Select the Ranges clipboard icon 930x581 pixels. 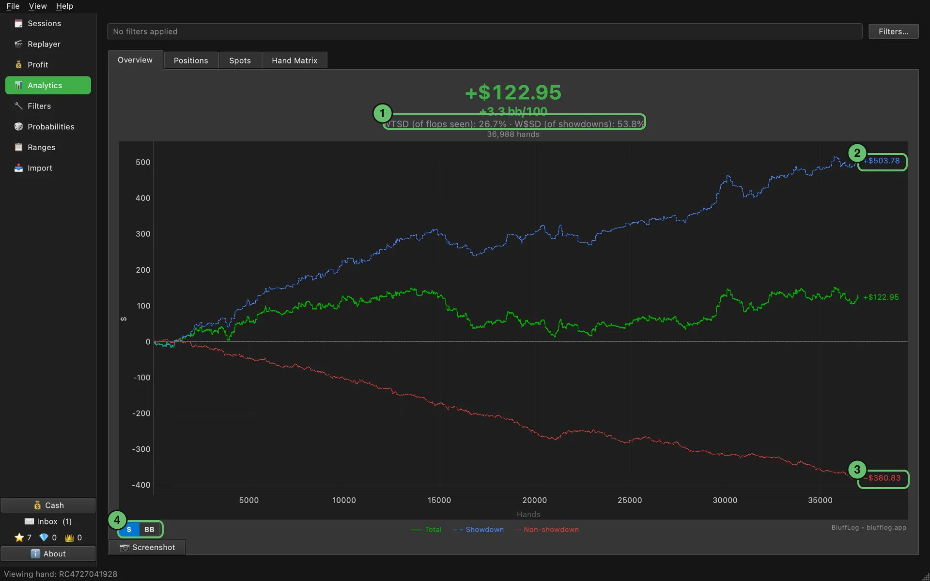[18, 147]
